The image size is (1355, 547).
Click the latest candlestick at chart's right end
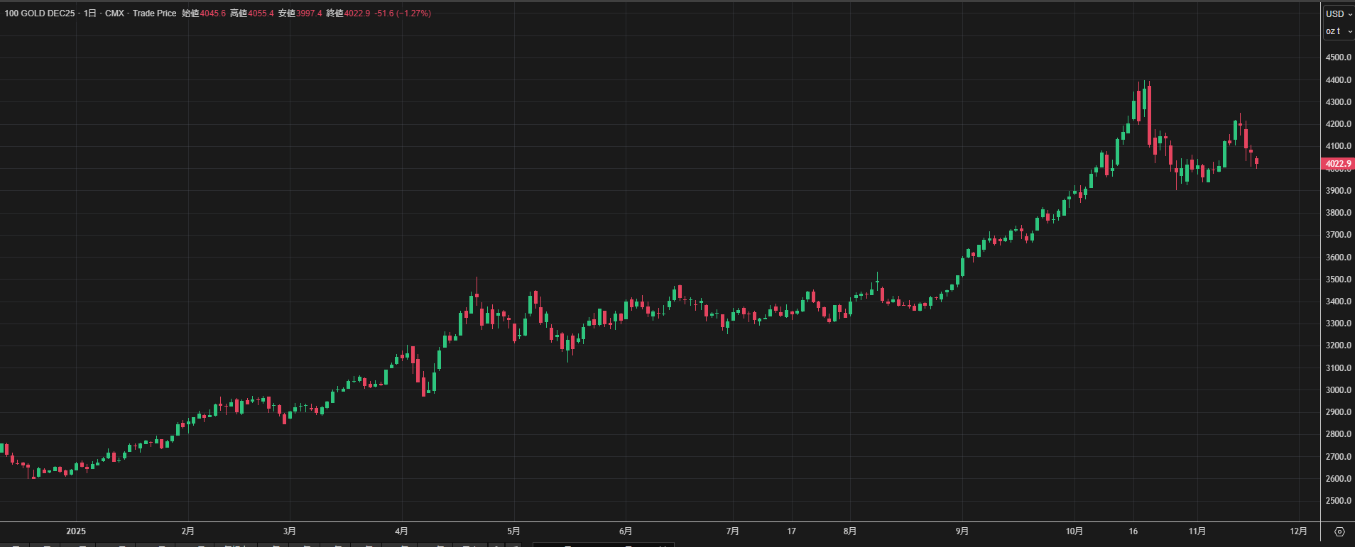pos(1256,162)
